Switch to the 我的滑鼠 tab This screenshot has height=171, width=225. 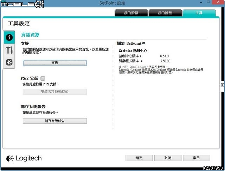(x=131, y=13)
